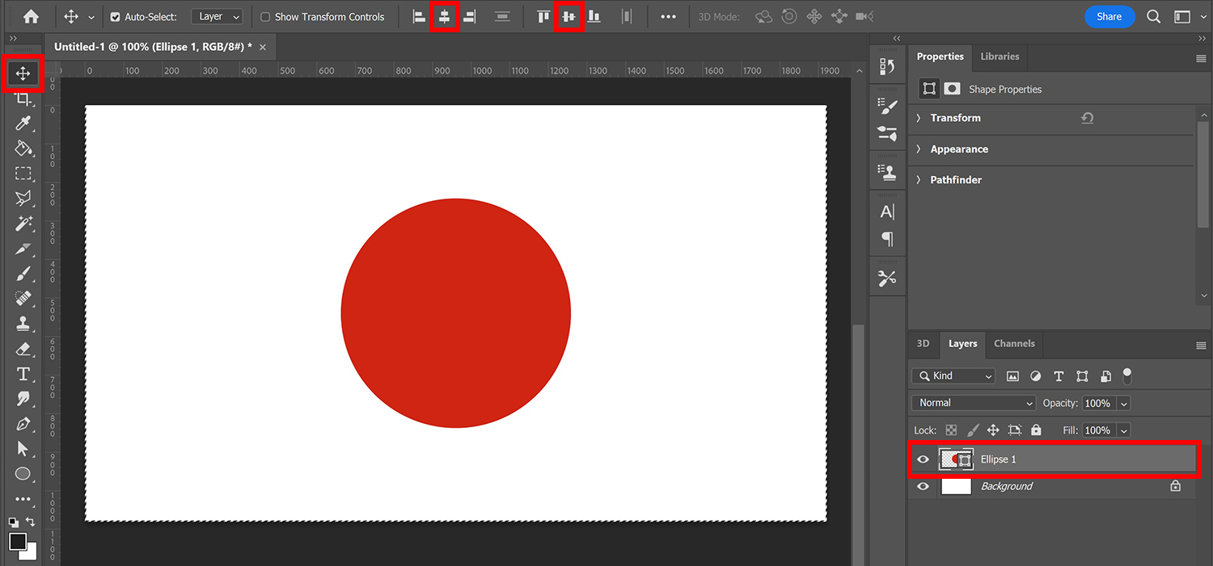Image resolution: width=1213 pixels, height=566 pixels.
Task: Click the Share button
Action: tap(1109, 17)
